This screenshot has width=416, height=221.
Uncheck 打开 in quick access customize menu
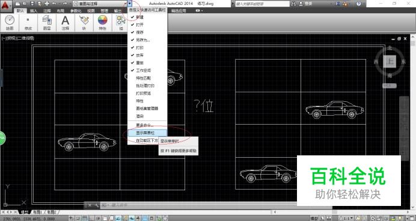tap(147, 25)
